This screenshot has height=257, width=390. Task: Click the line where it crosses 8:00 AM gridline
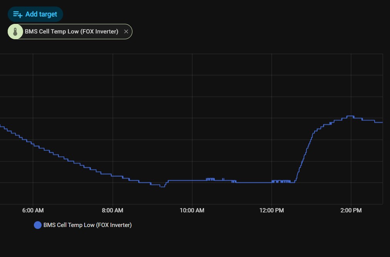[112, 176]
